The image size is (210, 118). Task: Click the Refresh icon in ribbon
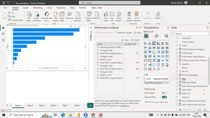[97, 15]
